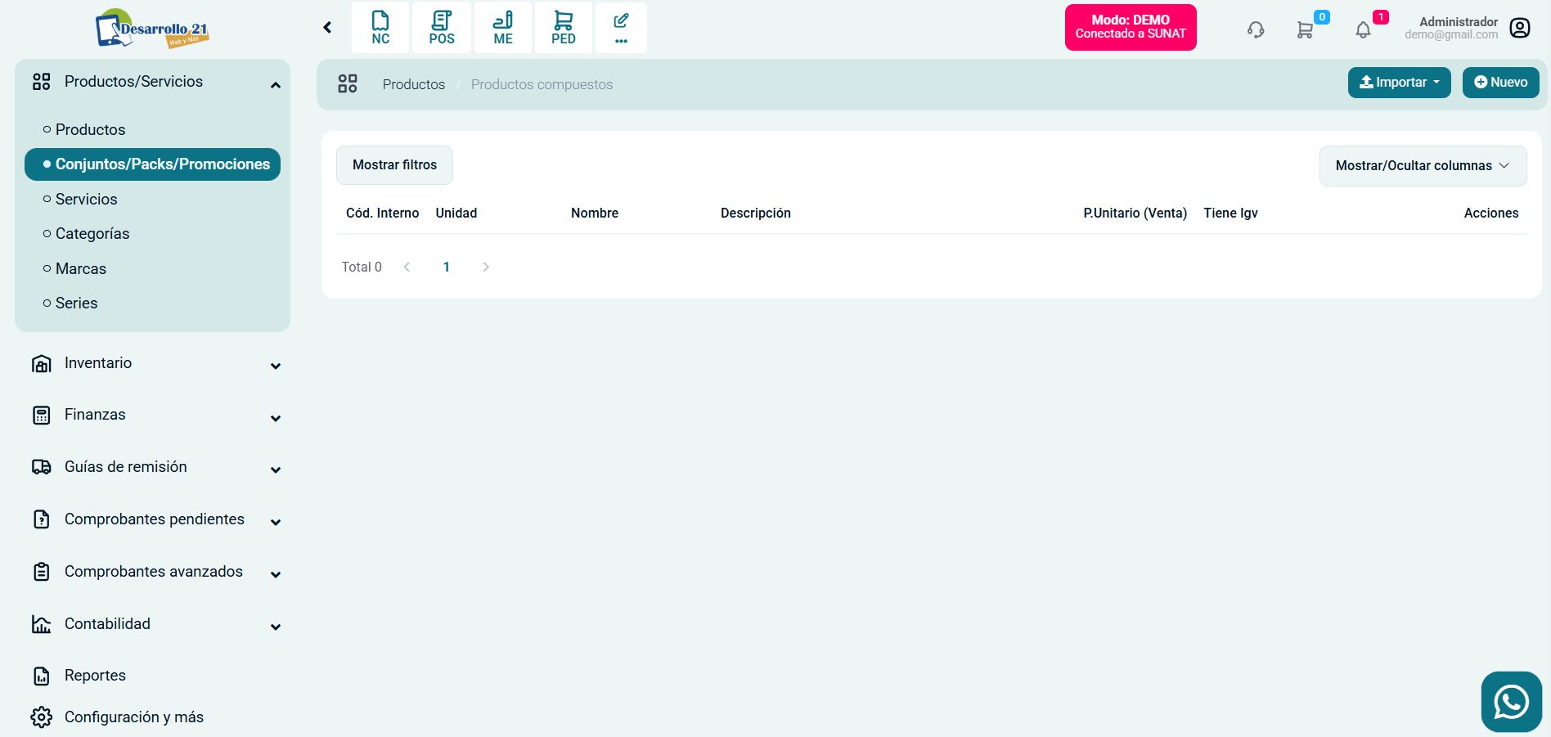Screen dimensions: 1551x737
Task: Collapse the sidebar with the back arrow
Action: tap(327, 28)
